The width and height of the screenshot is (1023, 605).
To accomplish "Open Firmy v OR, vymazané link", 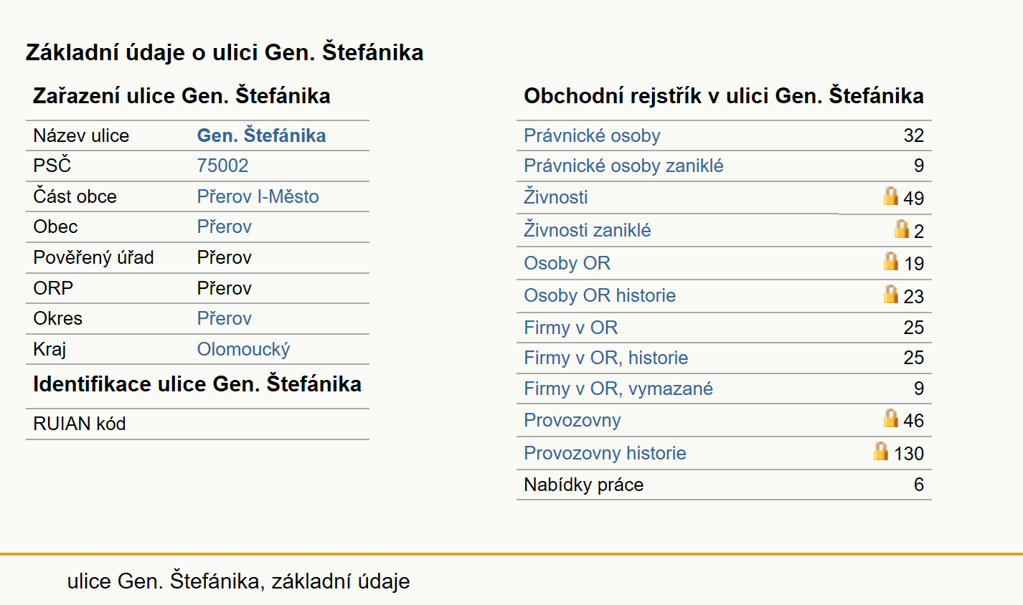I will (618, 389).
